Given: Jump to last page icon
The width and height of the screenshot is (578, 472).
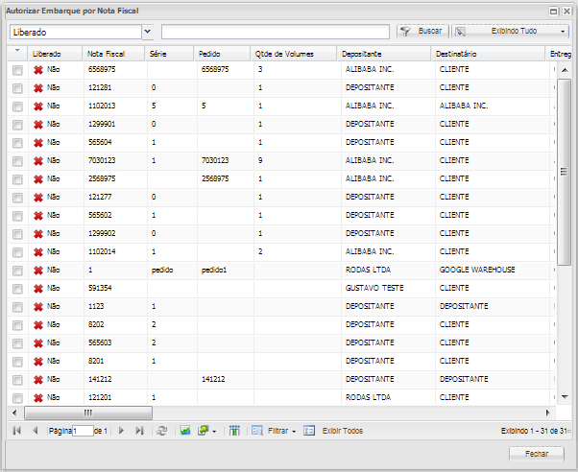Looking at the screenshot, I should point(139,431).
